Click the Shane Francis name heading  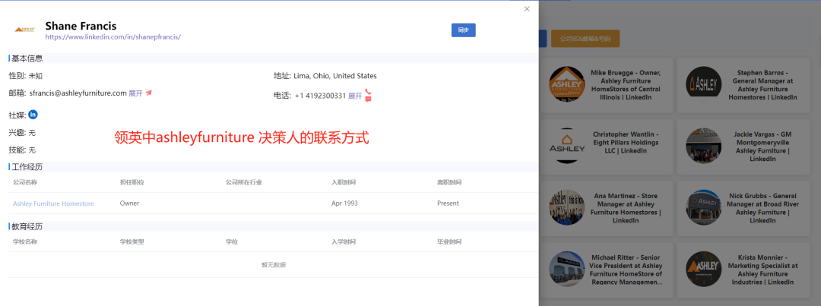[x=81, y=26]
